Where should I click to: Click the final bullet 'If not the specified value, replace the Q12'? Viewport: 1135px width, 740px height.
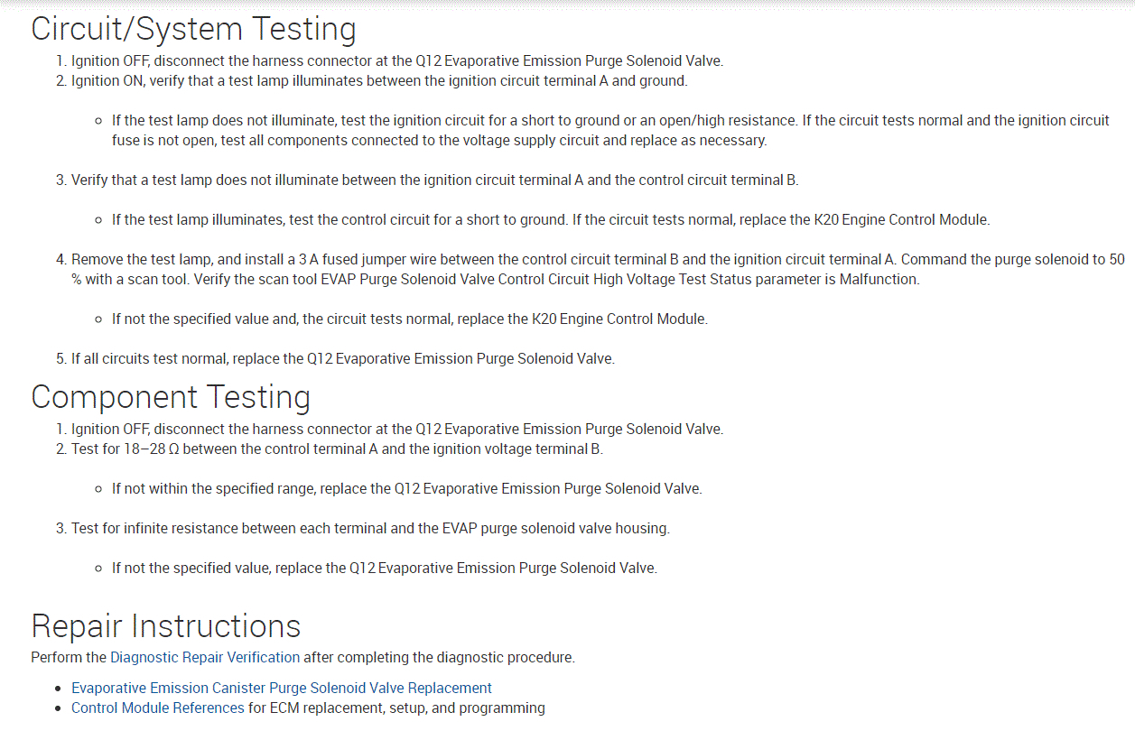pyautogui.click(x=384, y=568)
